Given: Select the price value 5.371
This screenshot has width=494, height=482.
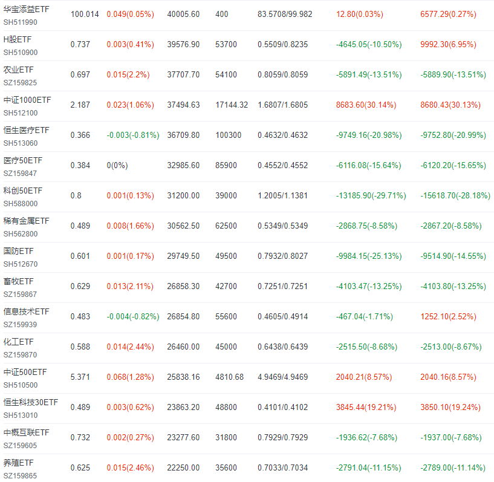Looking at the screenshot, I should (80, 377).
